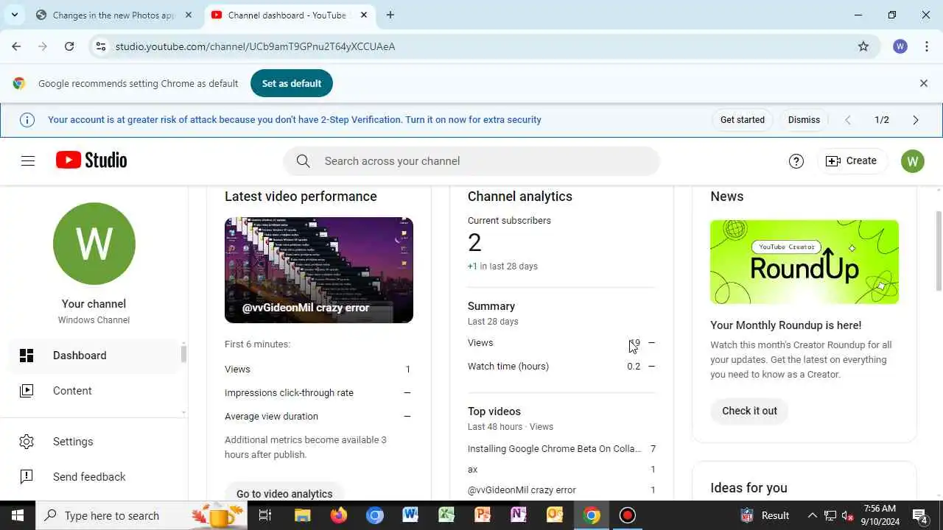This screenshot has width=943, height=530.
Task: Open the notification center icon
Action: (920, 515)
